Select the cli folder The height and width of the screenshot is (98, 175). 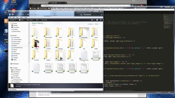(72, 33)
